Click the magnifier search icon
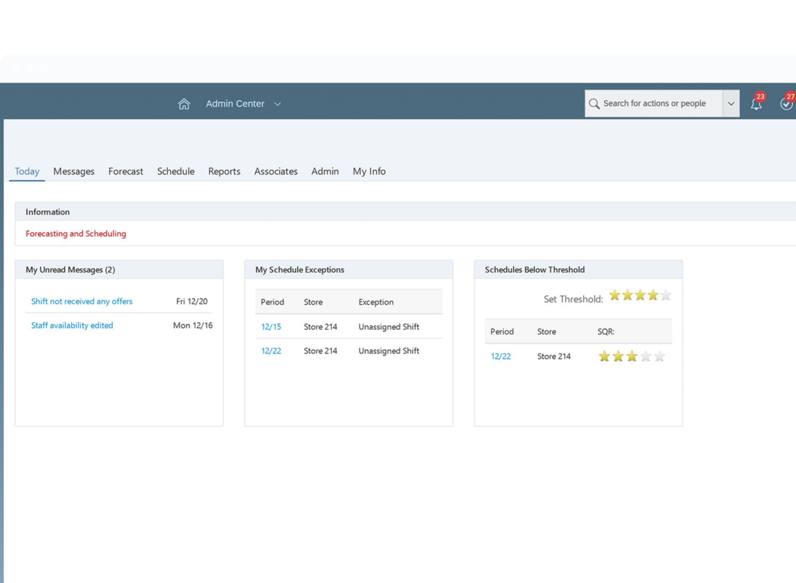This screenshot has width=796, height=583. point(594,104)
